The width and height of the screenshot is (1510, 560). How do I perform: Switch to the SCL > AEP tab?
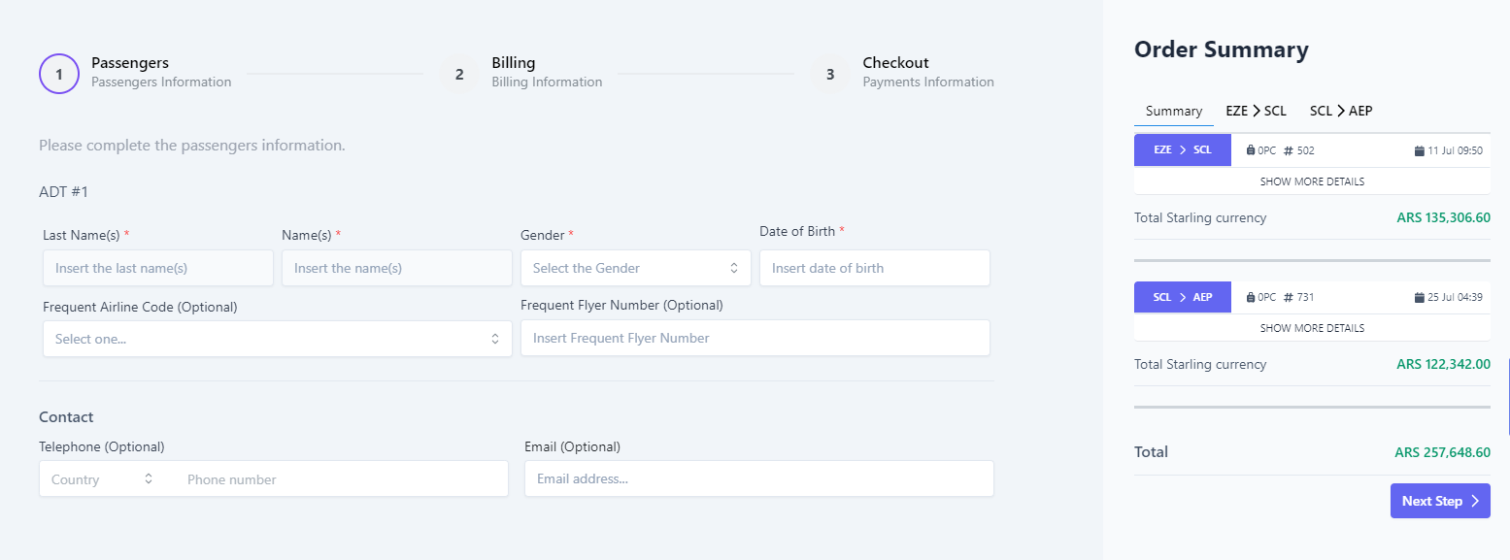click(x=1340, y=112)
